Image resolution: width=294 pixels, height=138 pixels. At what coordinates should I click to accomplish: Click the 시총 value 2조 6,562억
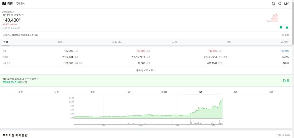point(211,57)
